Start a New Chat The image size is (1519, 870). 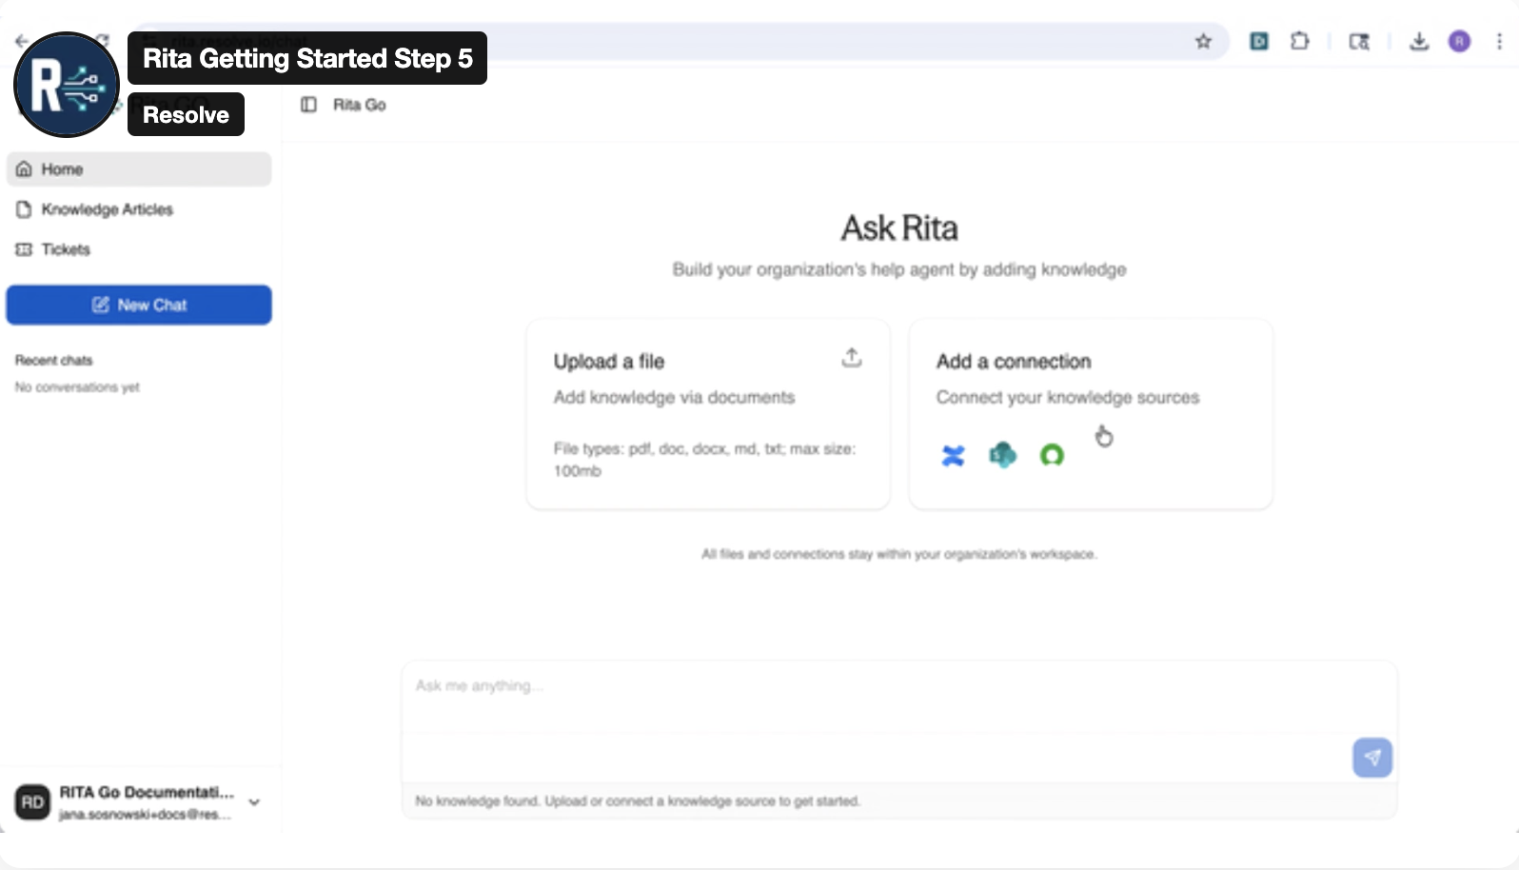click(x=139, y=305)
